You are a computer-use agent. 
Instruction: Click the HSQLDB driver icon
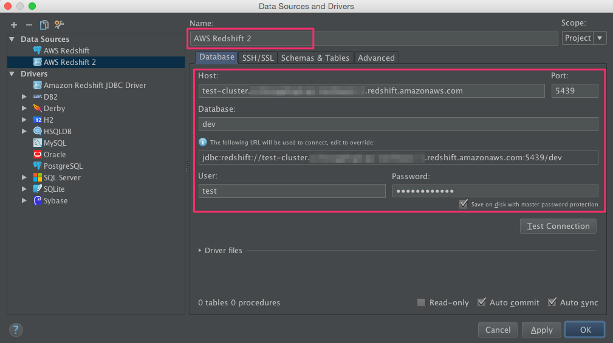click(x=38, y=131)
